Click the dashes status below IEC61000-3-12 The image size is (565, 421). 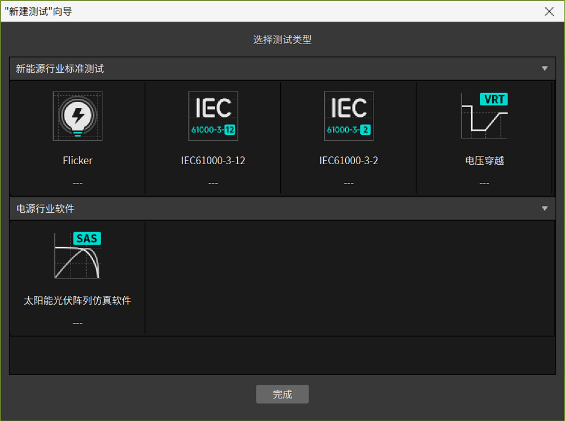click(x=213, y=183)
